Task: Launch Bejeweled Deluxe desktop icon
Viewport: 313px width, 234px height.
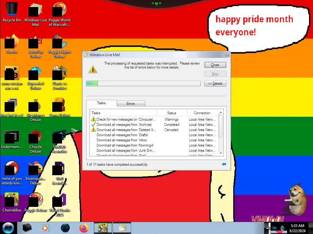Action: [35, 78]
